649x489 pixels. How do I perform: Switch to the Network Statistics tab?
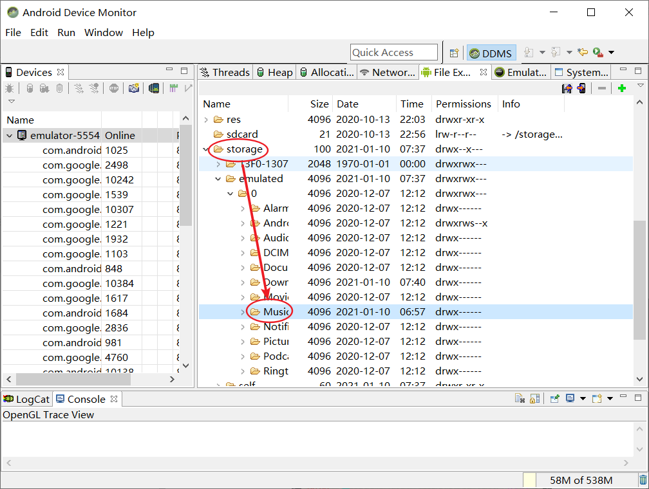(388, 73)
